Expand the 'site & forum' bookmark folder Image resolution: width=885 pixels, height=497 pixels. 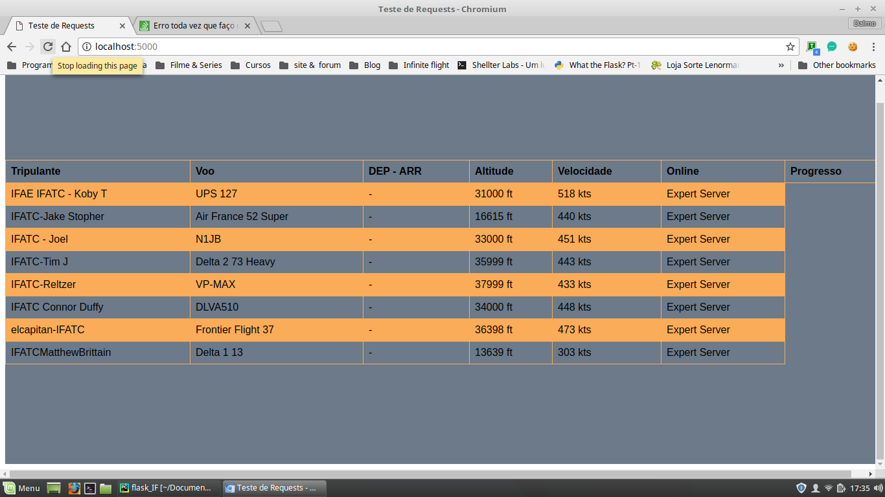pos(310,65)
